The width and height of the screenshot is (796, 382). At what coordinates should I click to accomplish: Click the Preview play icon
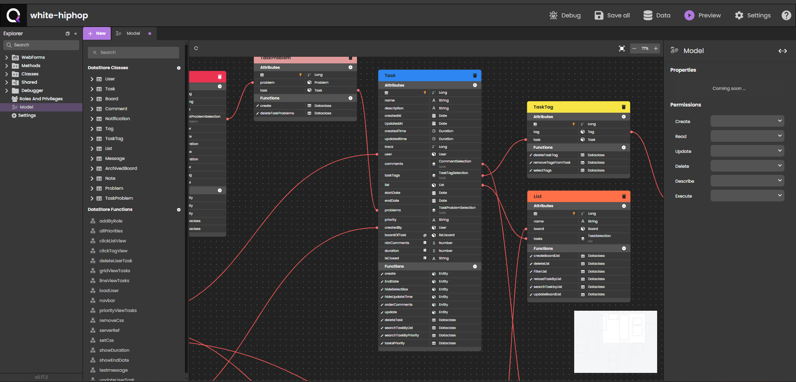[x=689, y=15]
